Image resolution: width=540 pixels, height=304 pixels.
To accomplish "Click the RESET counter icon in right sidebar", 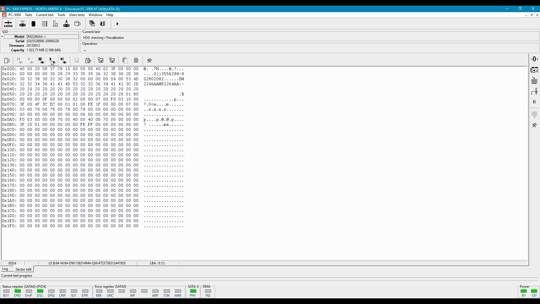I will tap(534, 81).
